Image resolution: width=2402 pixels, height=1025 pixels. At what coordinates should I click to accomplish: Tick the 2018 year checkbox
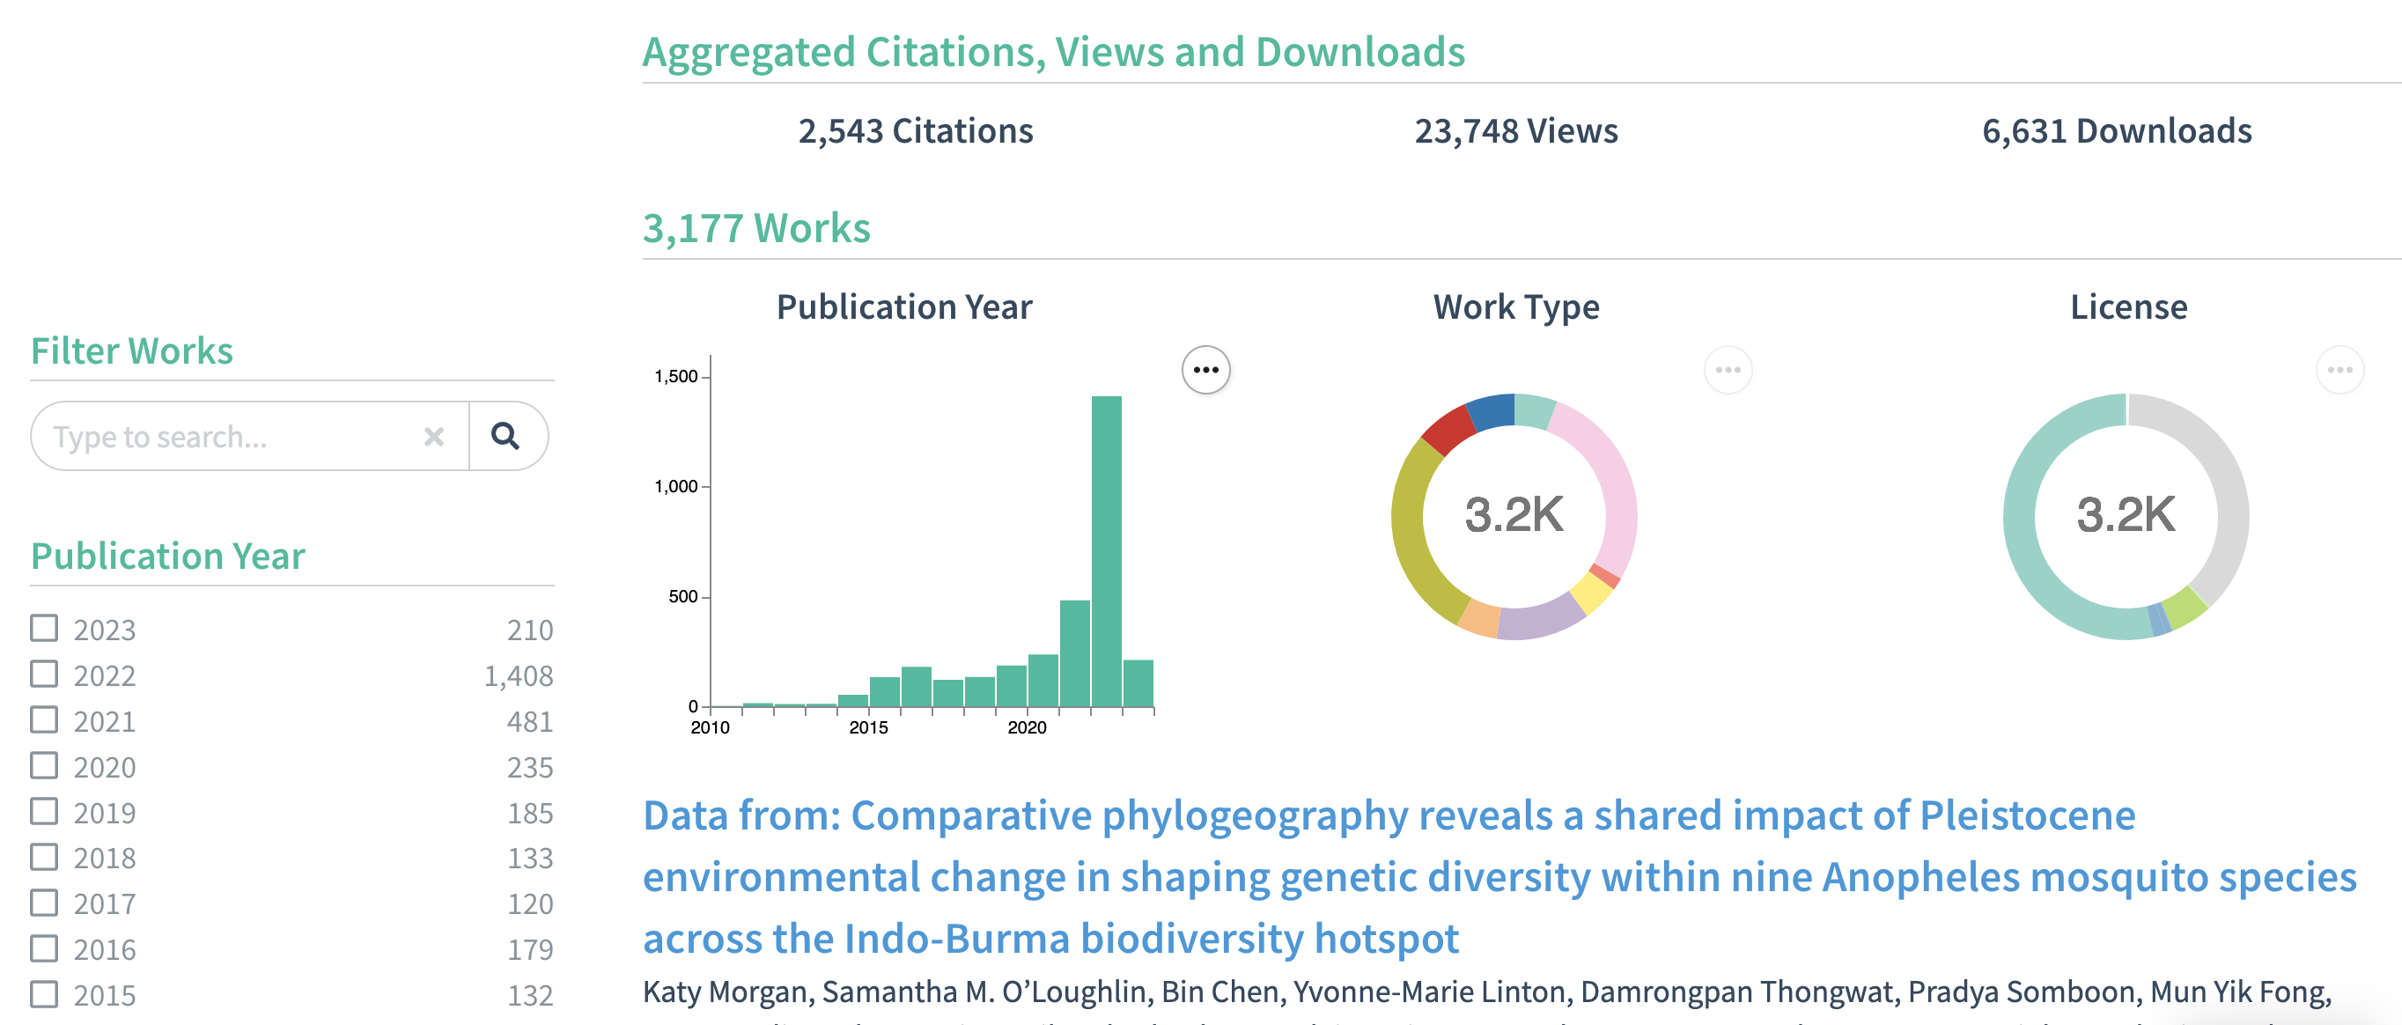click(x=44, y=856)
